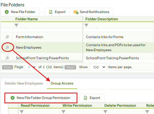Open the Folder Name filter funnel
The image size is (154, 114).
point(16,25)
